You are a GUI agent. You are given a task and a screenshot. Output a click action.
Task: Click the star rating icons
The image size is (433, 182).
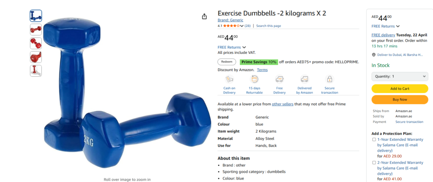pyautogui.click(x=231, y=26)
